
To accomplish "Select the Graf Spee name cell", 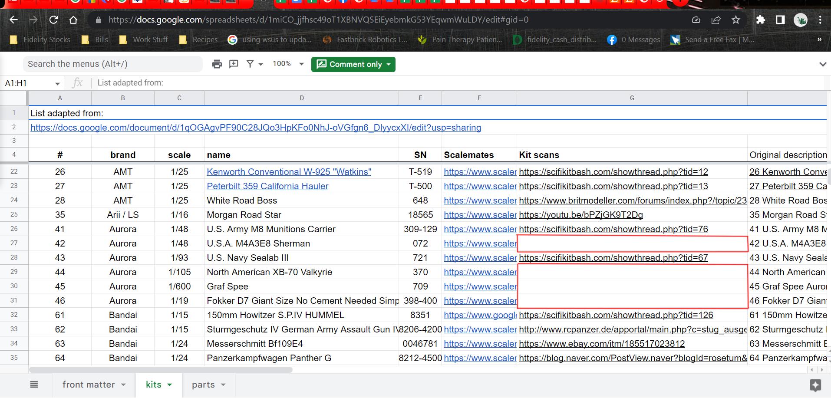I will pos(302,286).
